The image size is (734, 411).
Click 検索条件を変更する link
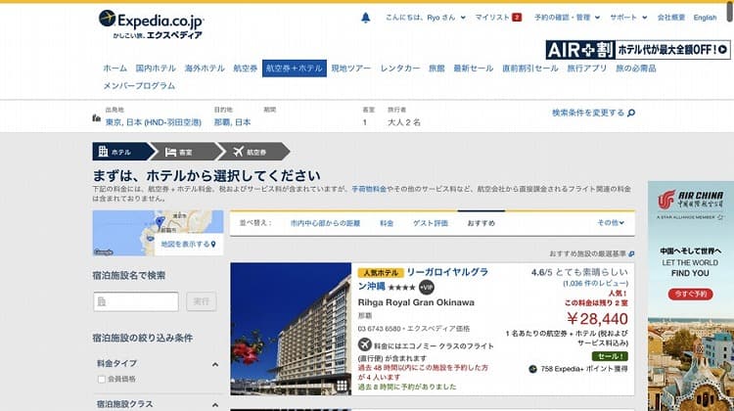pyautogui.click(x=588, y=113)
